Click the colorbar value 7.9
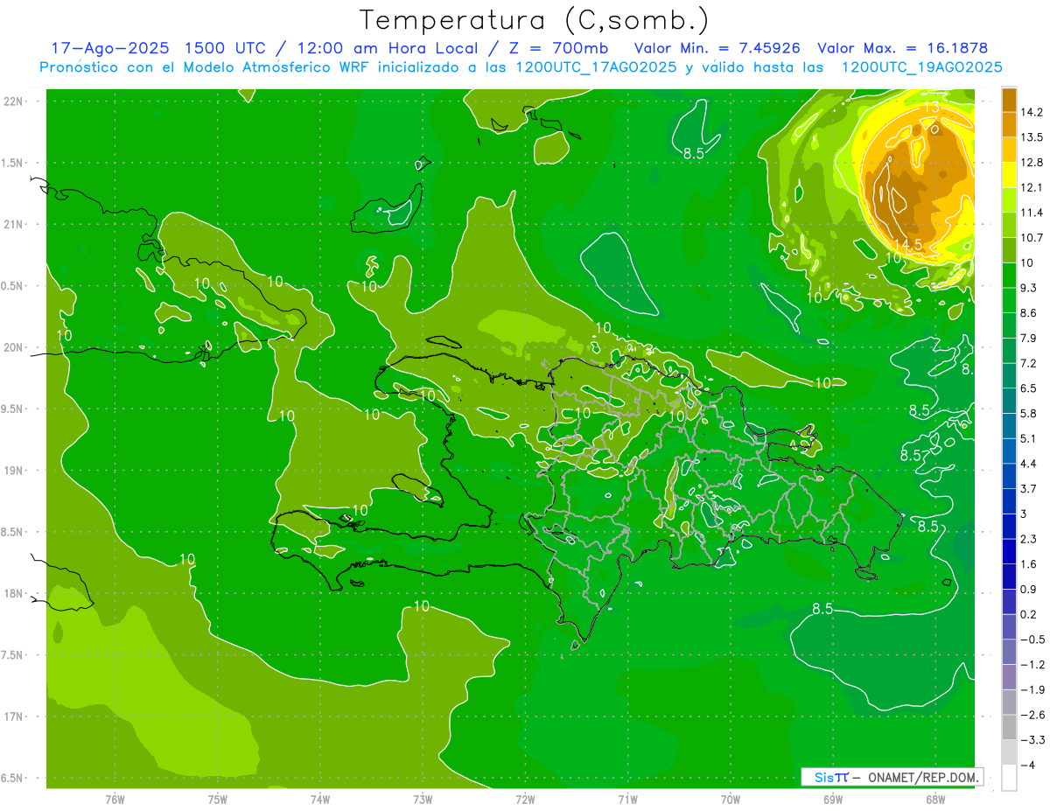The width and height of the screenshot is (1050, 811). [1029, 339]
